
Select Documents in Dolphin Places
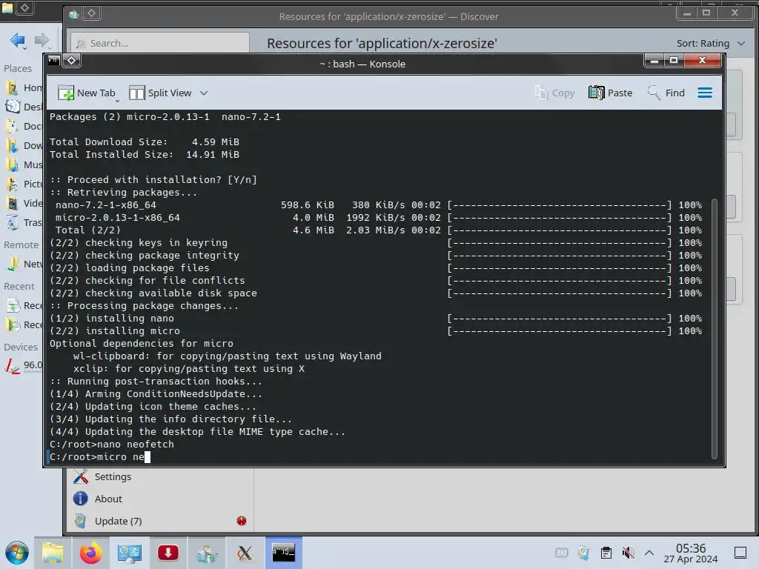point(22,126)
